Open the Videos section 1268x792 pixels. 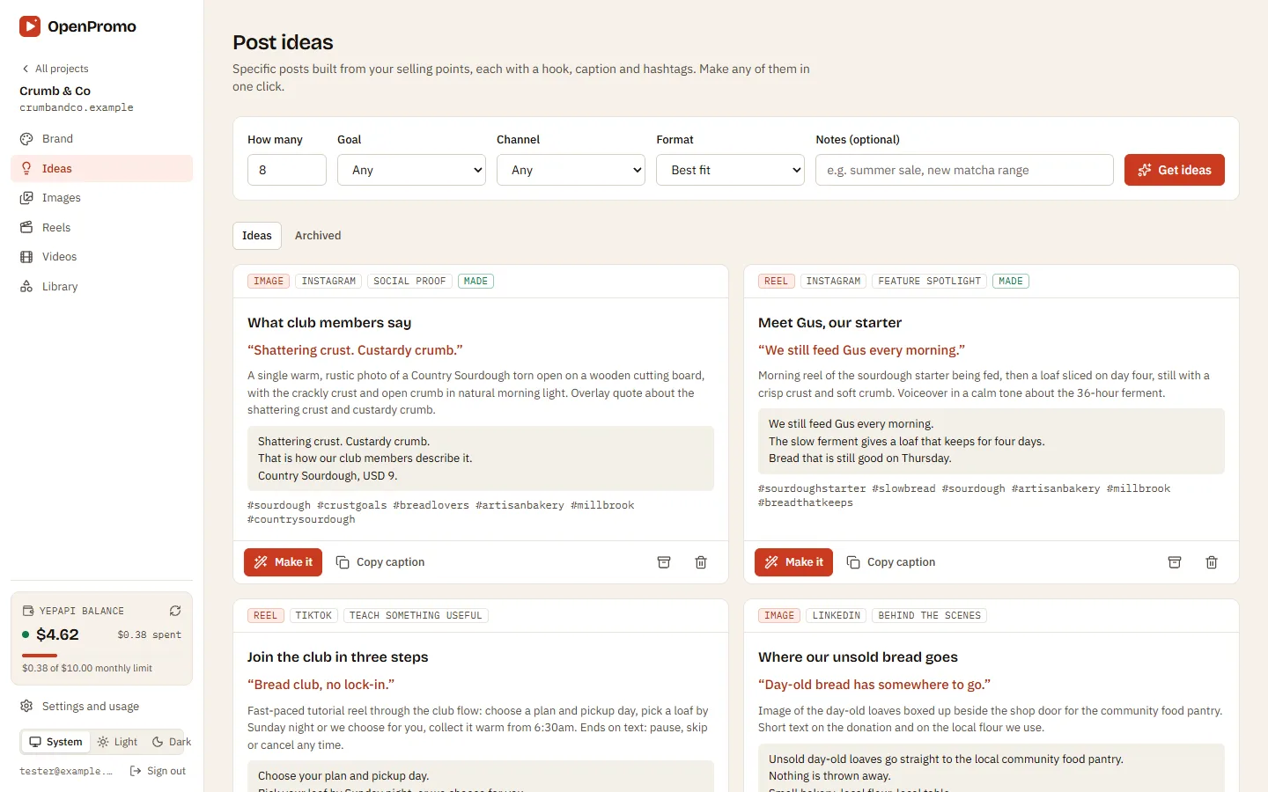(x=101, y=257)
